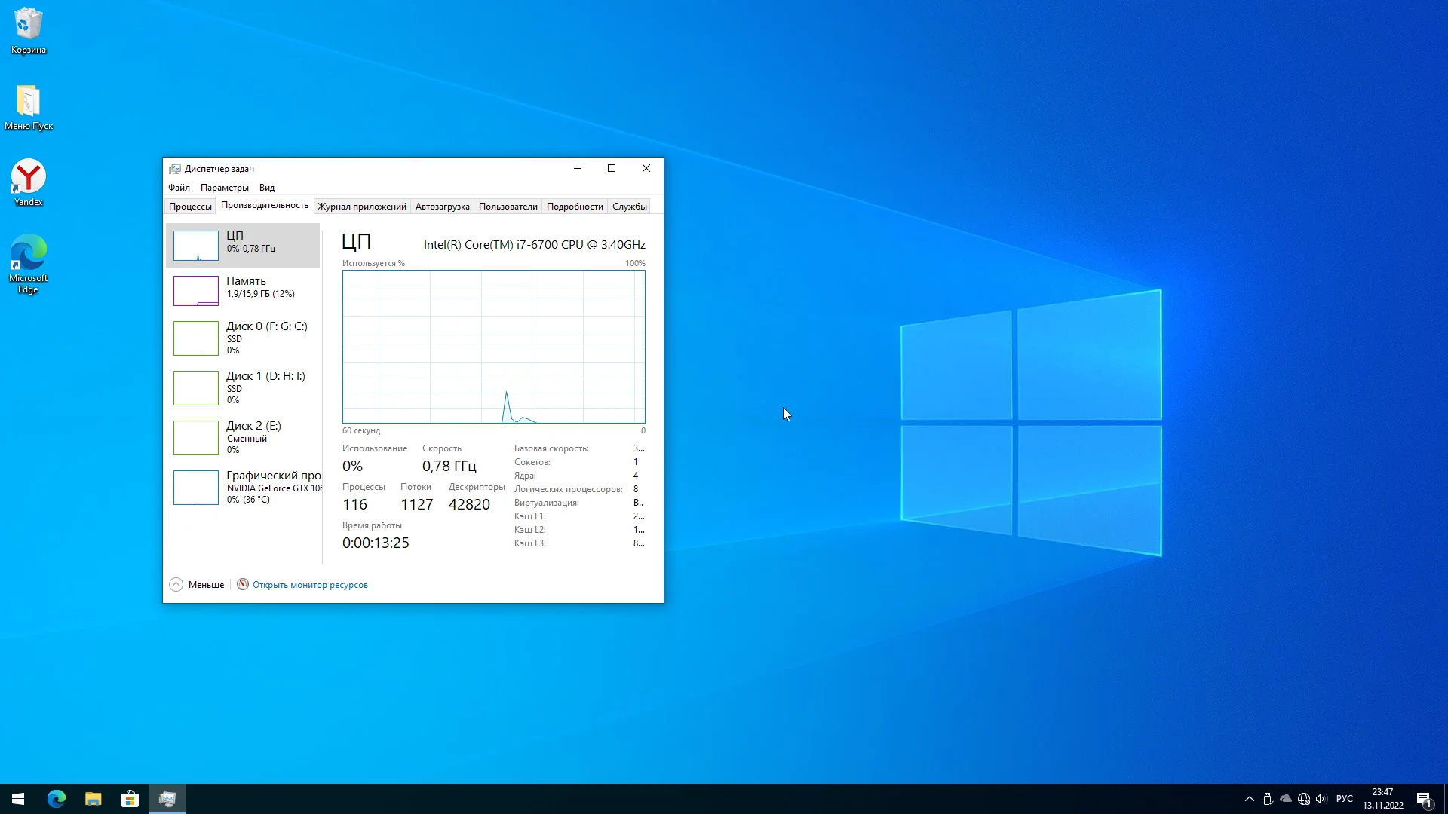
Task: Switch to the Автозагрузка tab
Action: [442, 207]
